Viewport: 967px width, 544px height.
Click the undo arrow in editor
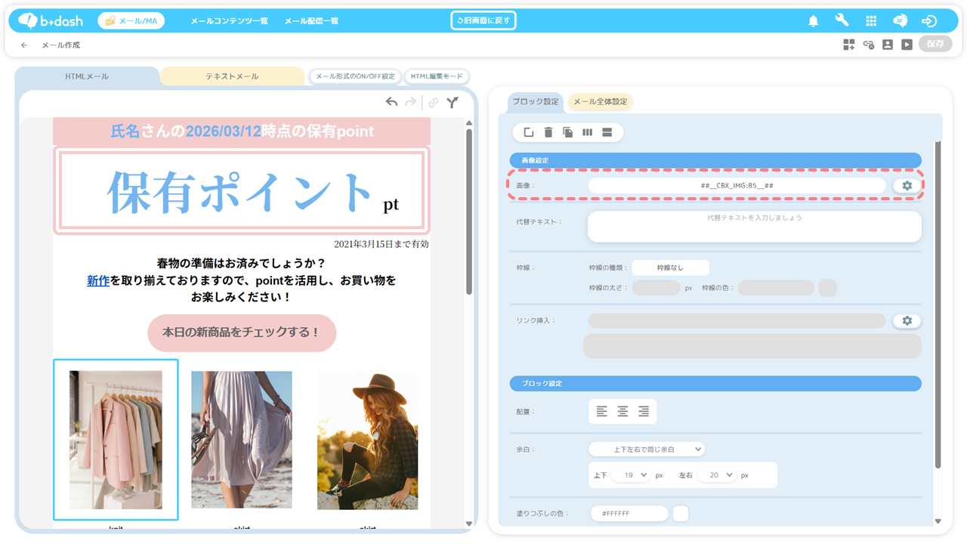391,102
